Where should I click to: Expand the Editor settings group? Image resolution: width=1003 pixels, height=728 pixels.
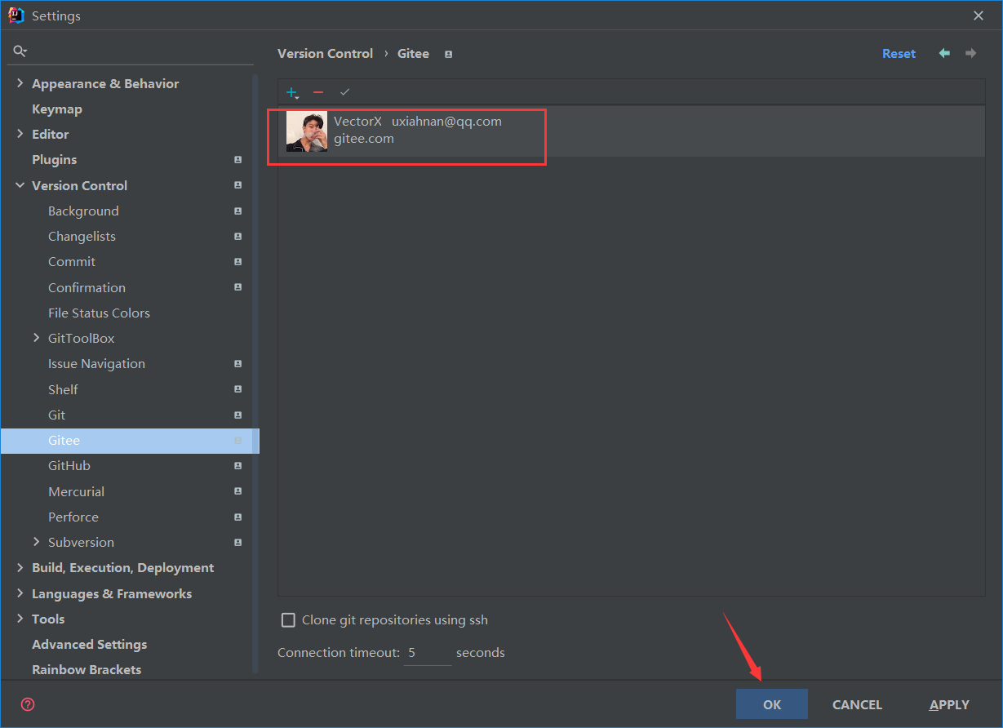pyautogui.click(x=20, y=134)
